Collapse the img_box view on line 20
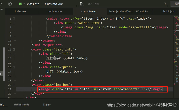 click(14, 85)
